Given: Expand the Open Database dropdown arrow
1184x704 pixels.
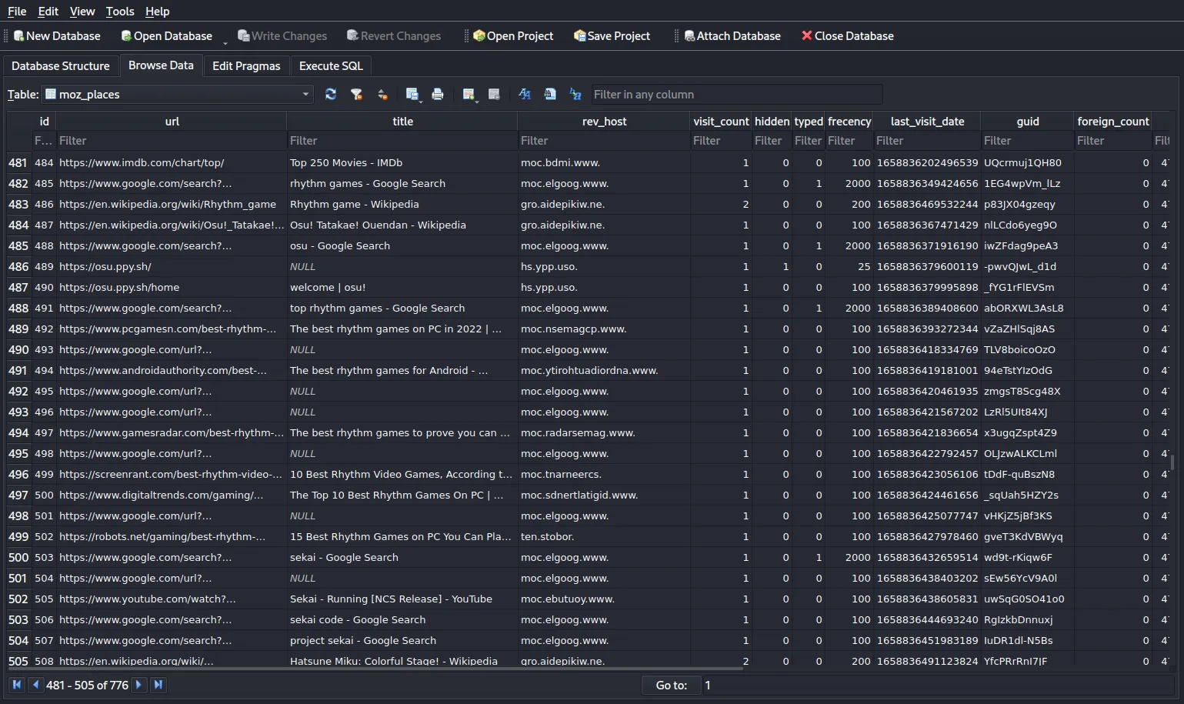Looking at the screenshot, I should [x=226, y=38].
